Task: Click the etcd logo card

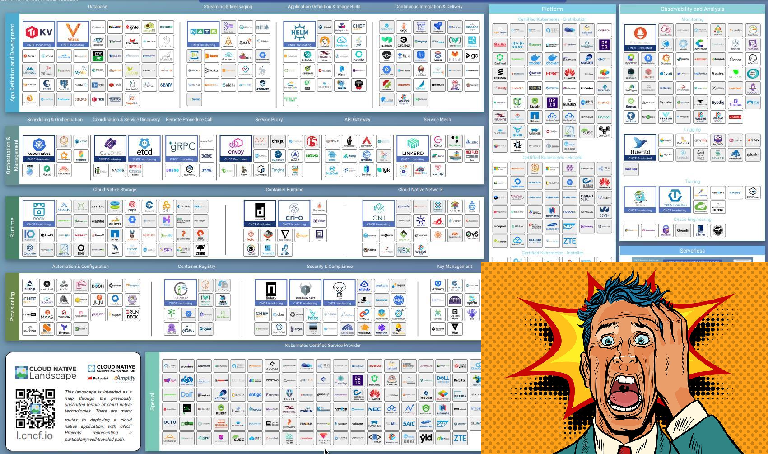Action: (x=144, y=148)
